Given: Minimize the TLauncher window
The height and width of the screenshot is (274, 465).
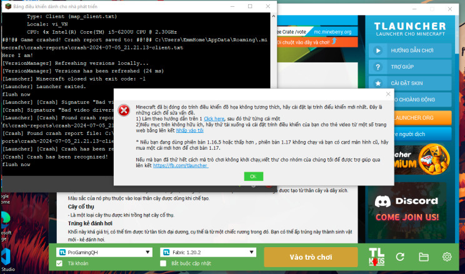Looking at the screenshot, I should point(414,9).
